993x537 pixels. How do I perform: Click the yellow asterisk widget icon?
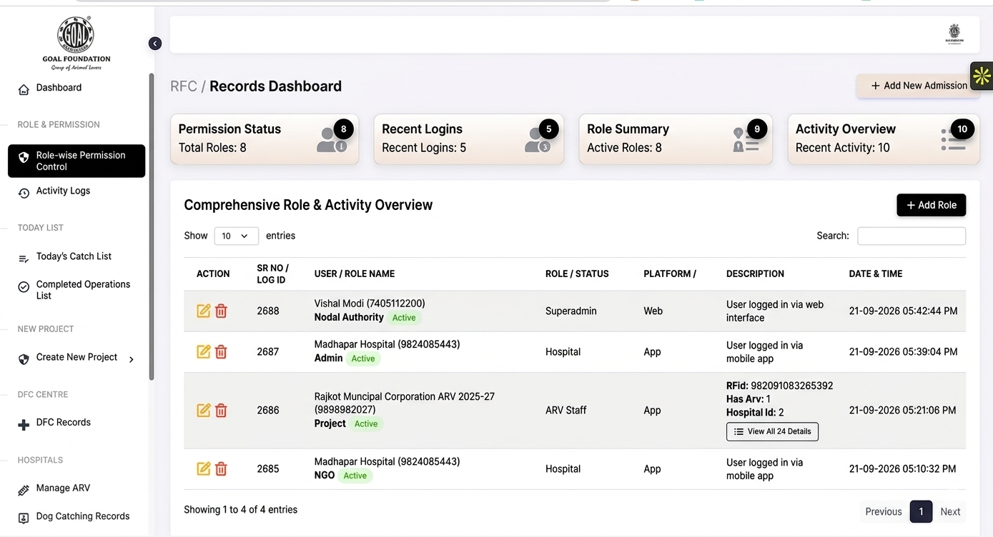click(982, 76)
